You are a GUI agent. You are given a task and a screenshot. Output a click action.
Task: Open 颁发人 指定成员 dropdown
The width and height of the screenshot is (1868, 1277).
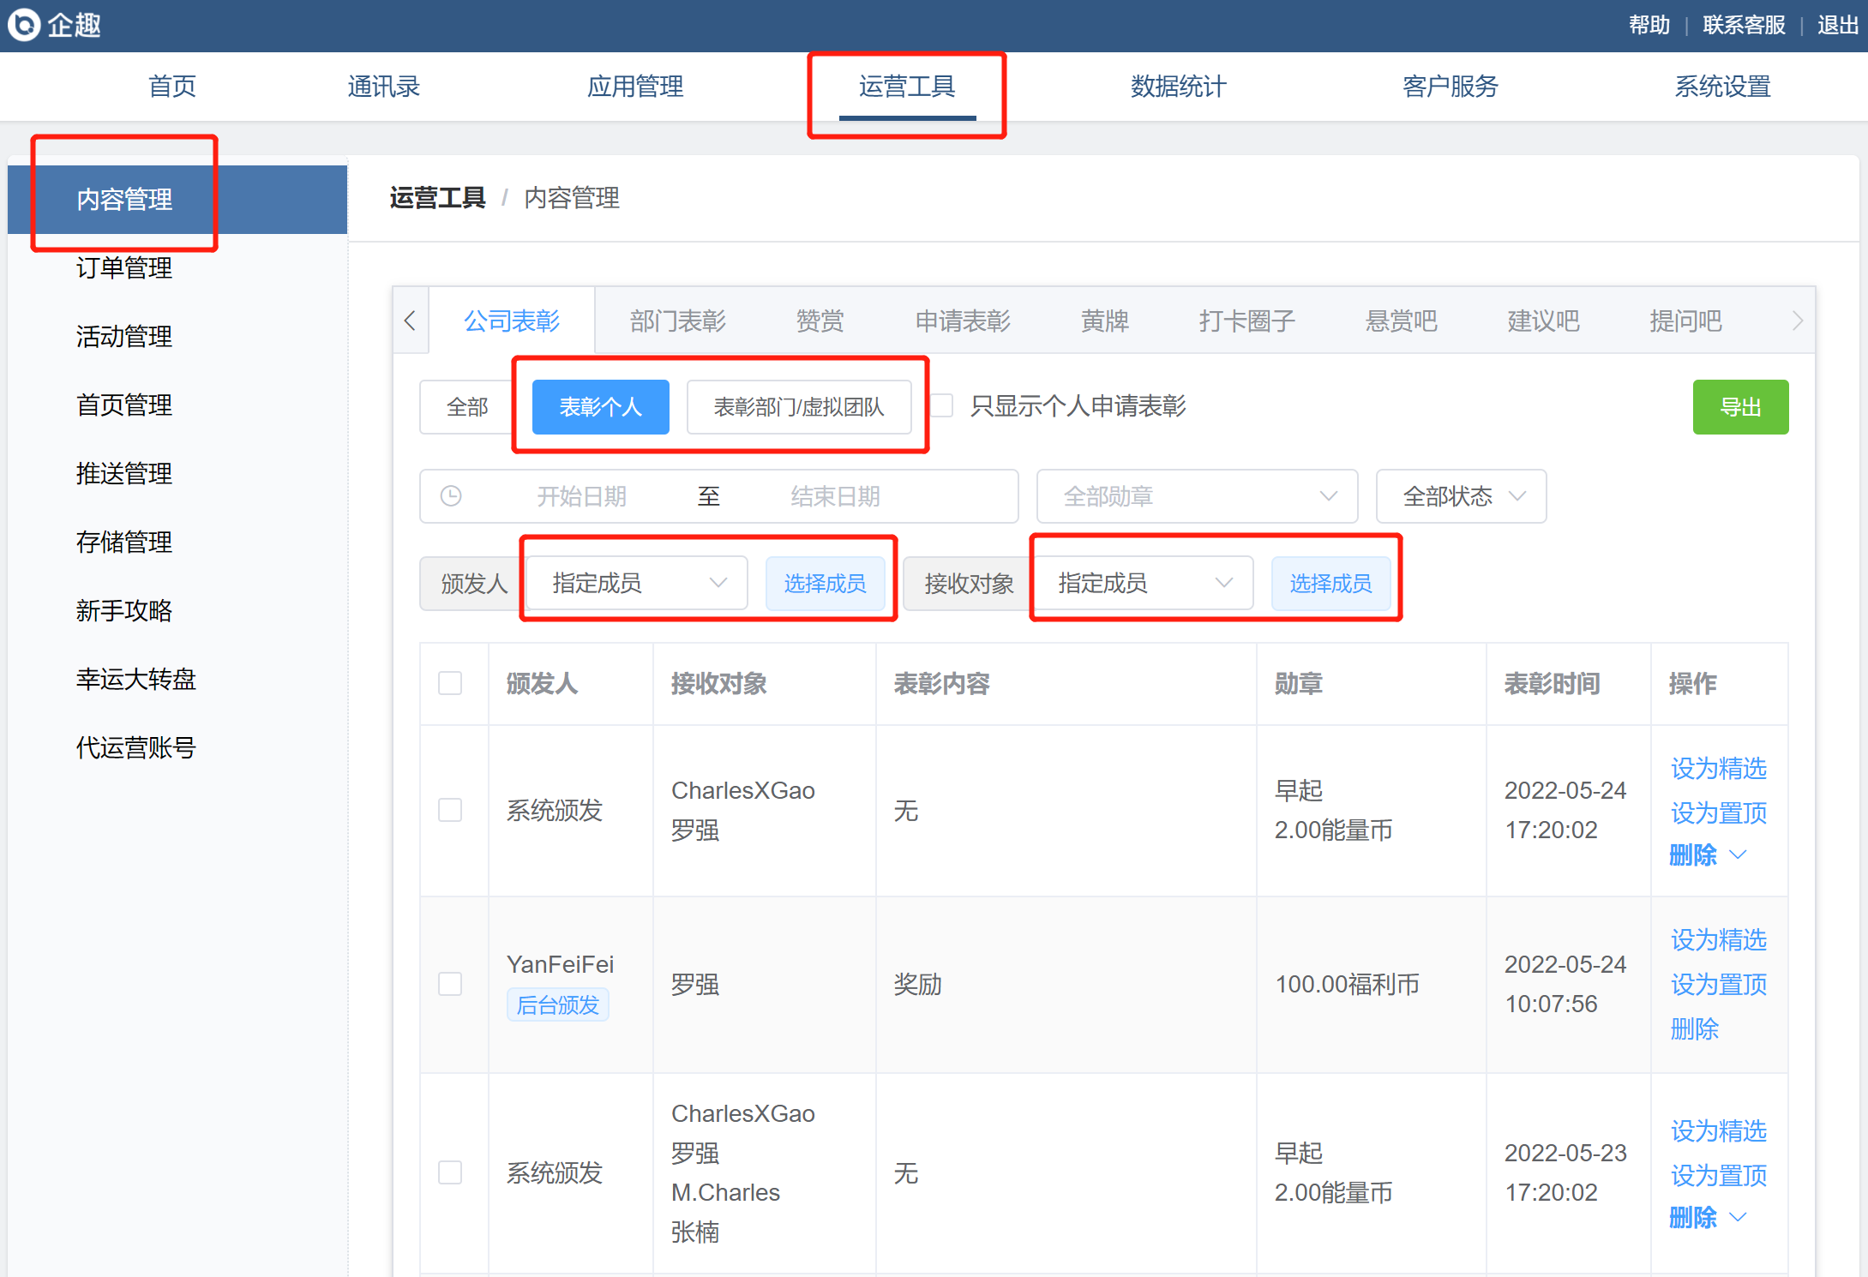[637, 584]
